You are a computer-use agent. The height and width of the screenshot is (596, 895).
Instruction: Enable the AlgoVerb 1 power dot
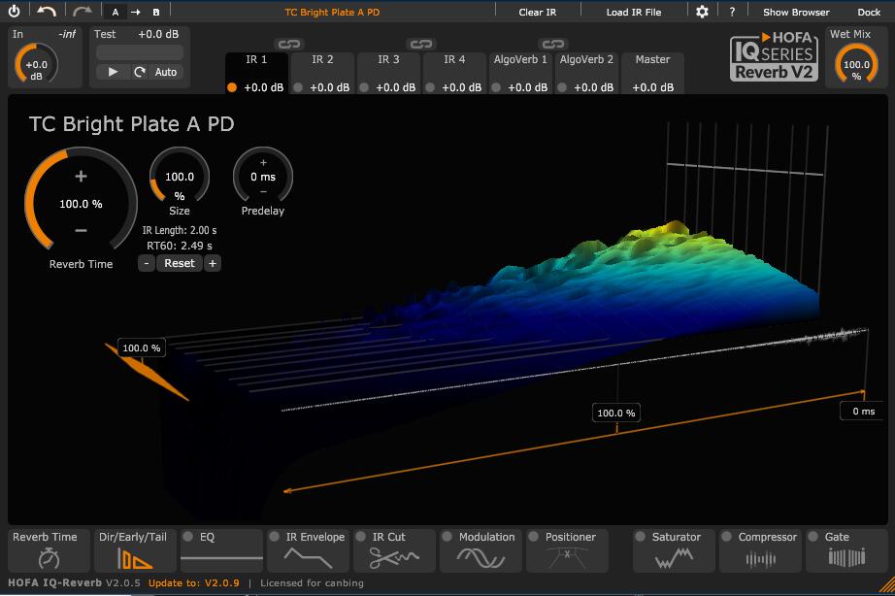[x=496, y=87]
